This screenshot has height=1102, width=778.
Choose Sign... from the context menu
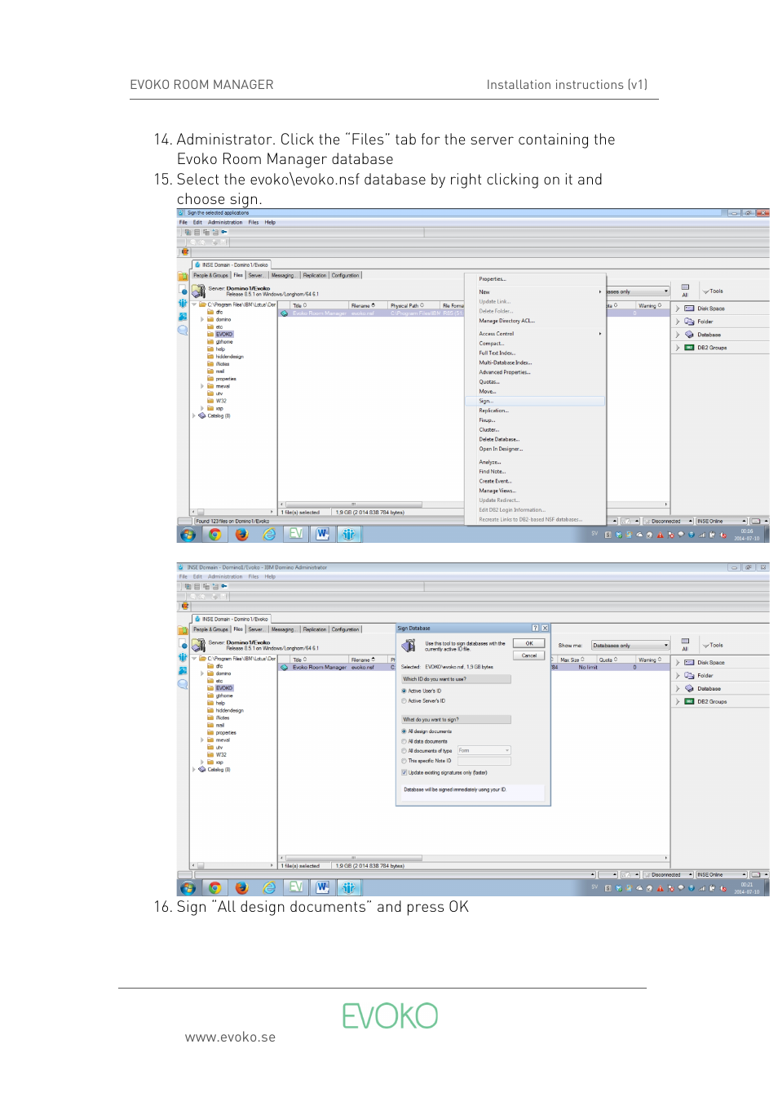coord(486,401)
